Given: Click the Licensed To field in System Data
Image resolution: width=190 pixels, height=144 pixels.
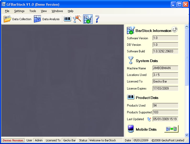Looking at the screenshot, I should [x=165, y=81].
